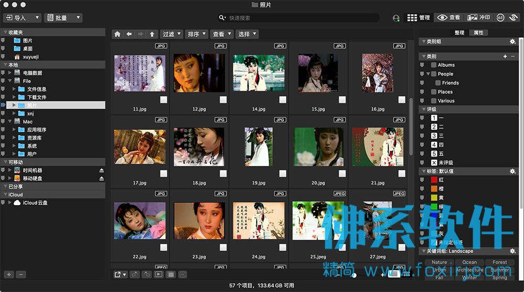Go to the Home folder icon
The height and width of the screenshot is (292, 524).
coord(117,34)
